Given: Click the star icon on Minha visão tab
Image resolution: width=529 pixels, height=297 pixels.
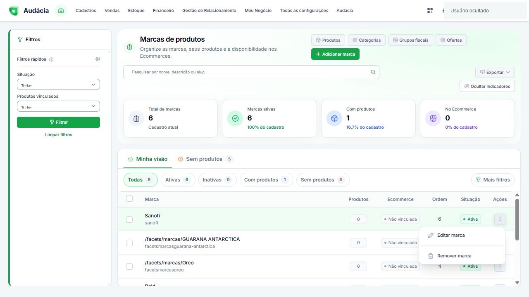Looking at the screenshot, I should 131,159.
